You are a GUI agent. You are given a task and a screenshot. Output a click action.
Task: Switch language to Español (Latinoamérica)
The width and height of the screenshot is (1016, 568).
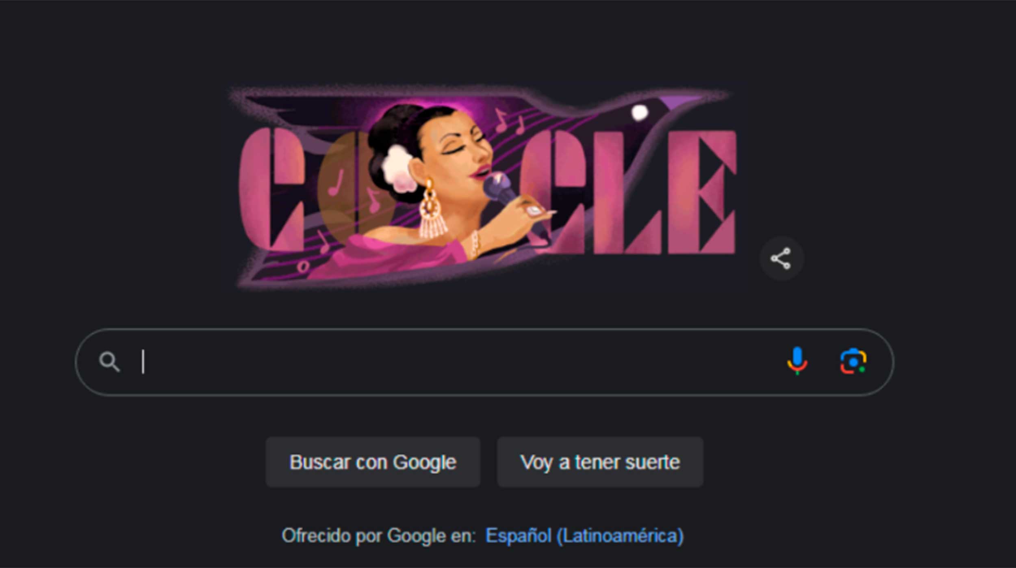click(584, 535)
